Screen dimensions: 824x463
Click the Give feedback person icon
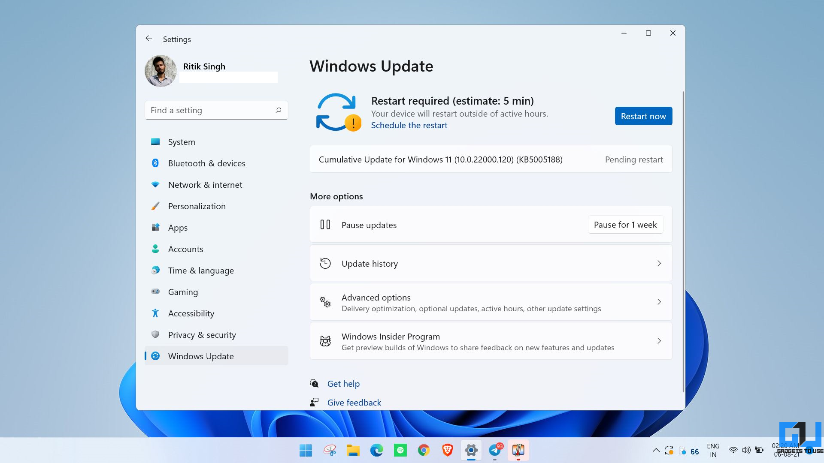(x=314, y=402)
